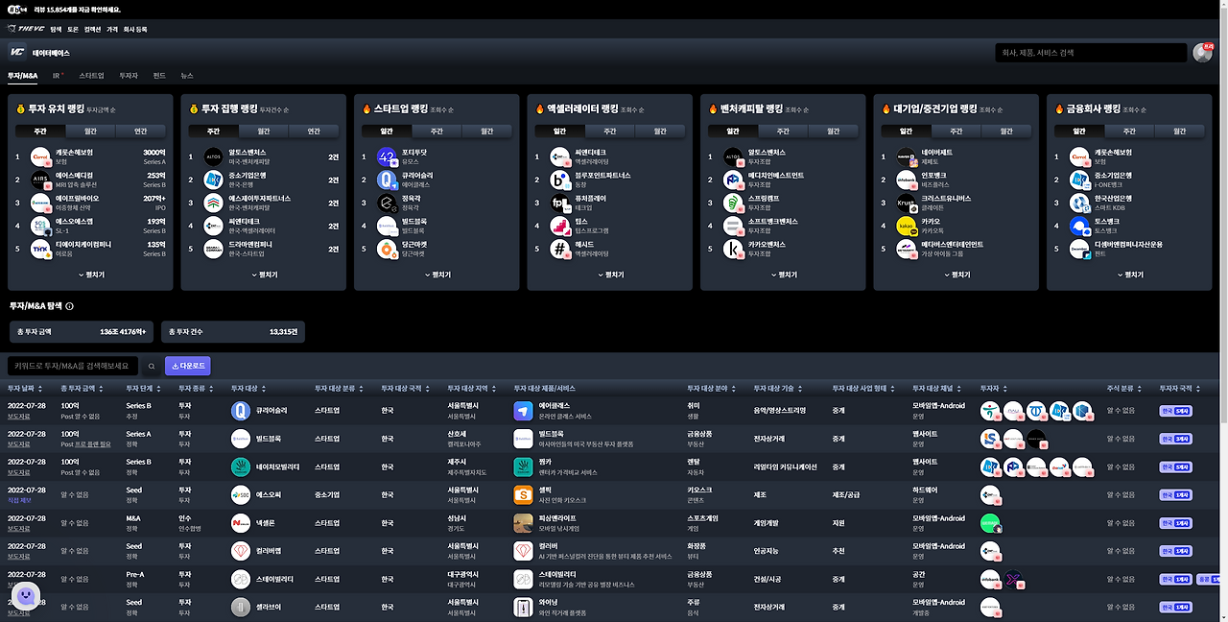The height and width of the screenshot is (622, 1228).
Task: Click the 포티투닷 42 logo
Action: click(388, 155)
